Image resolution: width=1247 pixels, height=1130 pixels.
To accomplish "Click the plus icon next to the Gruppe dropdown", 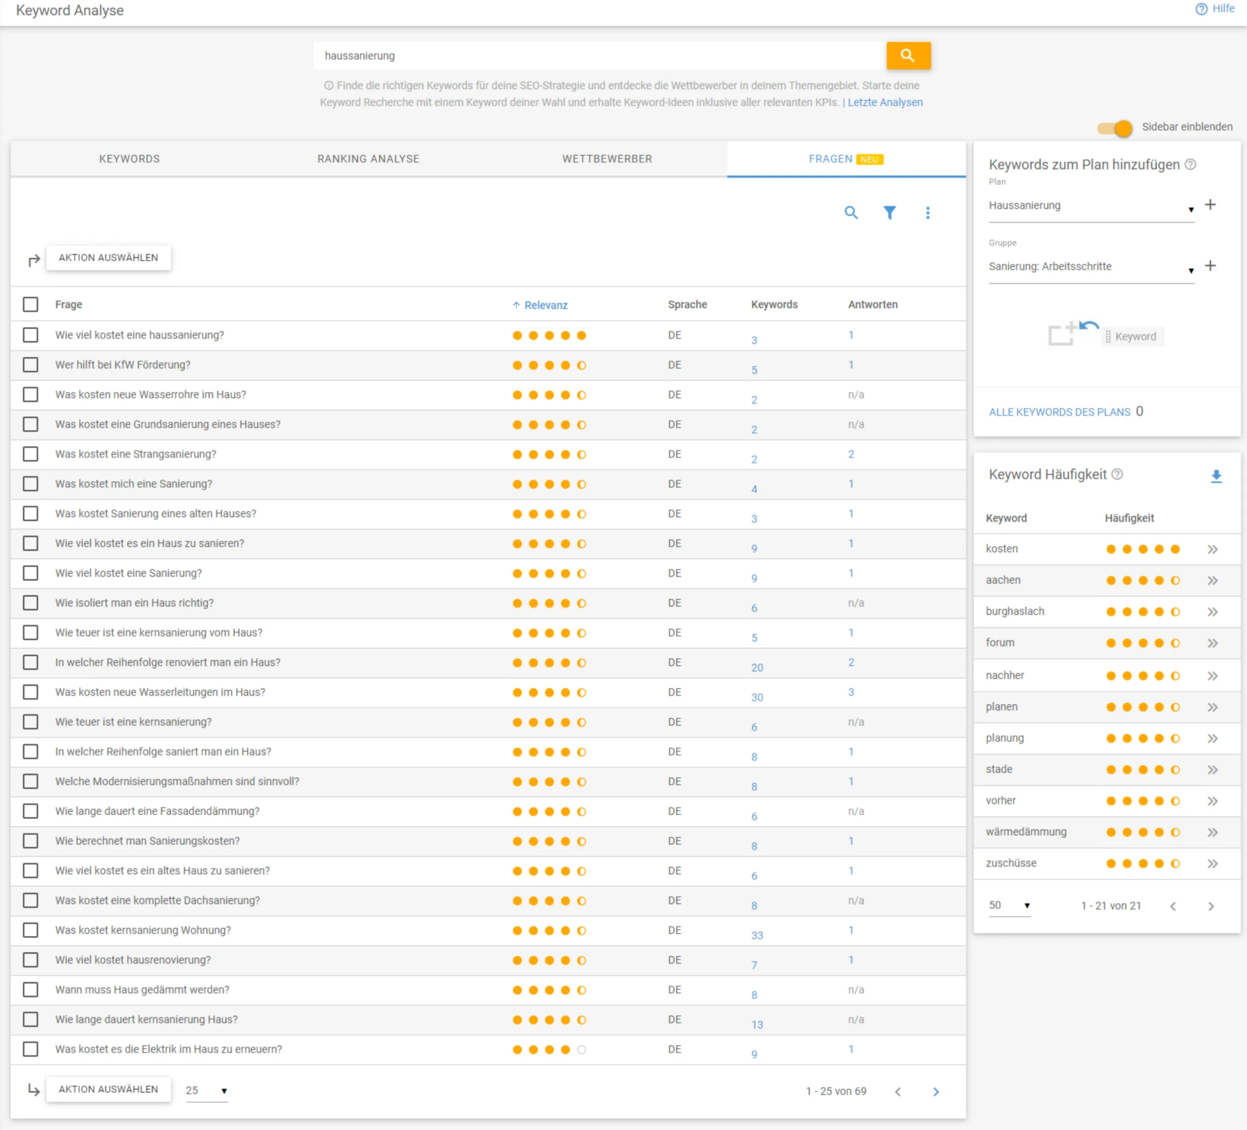I will click(1210, 266).
